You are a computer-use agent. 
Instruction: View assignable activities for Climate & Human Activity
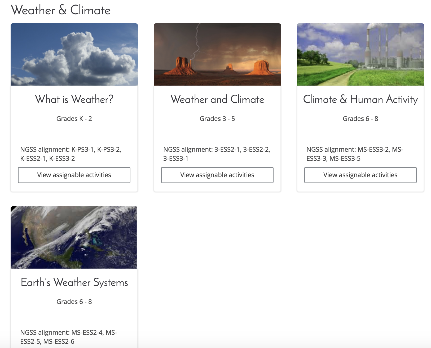pyautogui.click(x=360, y=175)
